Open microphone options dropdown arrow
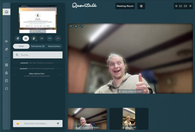 36,40
